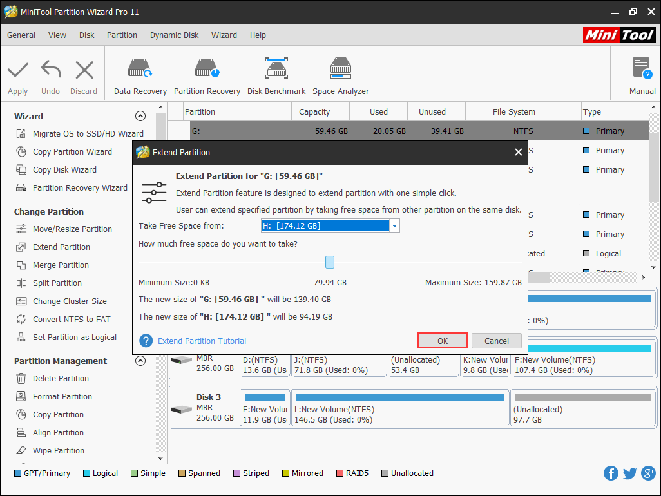Click the Merge Partition icon
This screenshot has height=496, width=661.
click(x=21, y=265)
